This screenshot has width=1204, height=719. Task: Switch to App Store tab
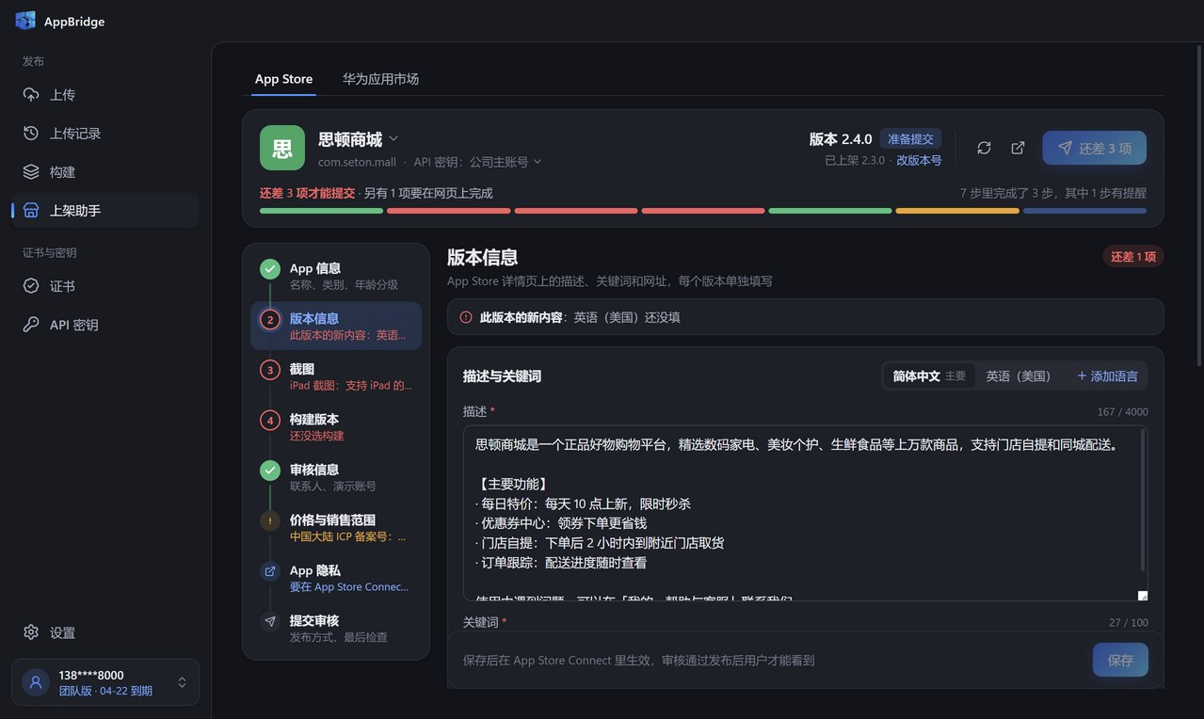[x=283, y=79]
